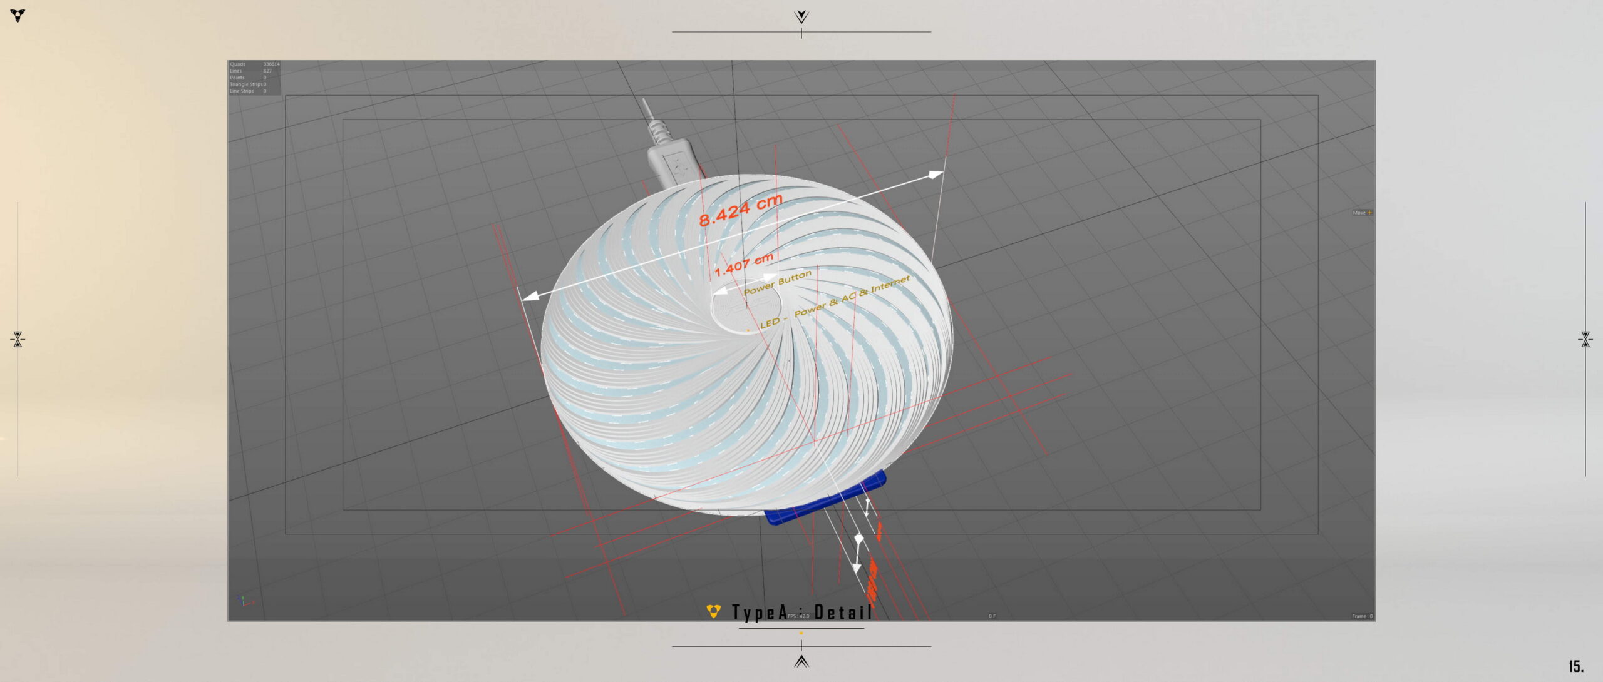Click the logo emblem in top-left corner
This screenshot has height=682, width=1603.
point(18,16)
